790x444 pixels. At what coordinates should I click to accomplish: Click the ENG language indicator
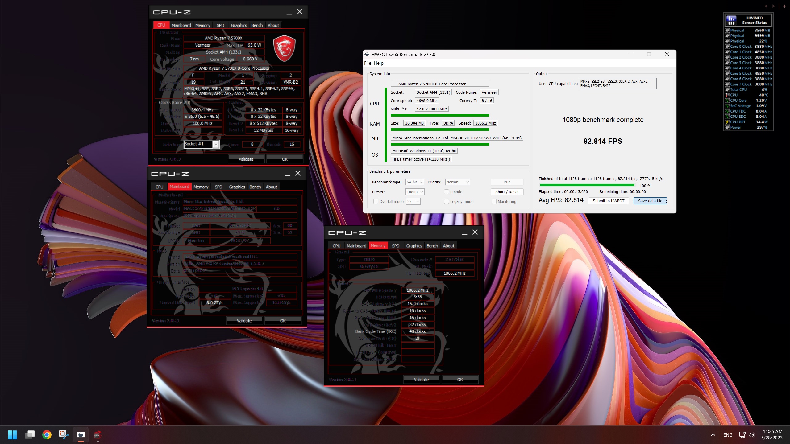coord(728,435)
